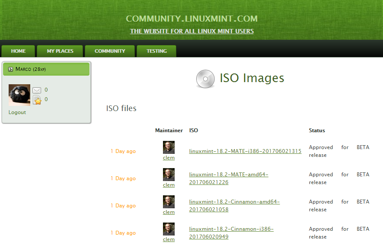383x245 pixels.
Task: Open linuxmint-18.2-MATE-i386-201706021315 ISO link
Action: 245,151
